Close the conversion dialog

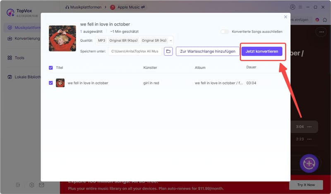[285, 17]
